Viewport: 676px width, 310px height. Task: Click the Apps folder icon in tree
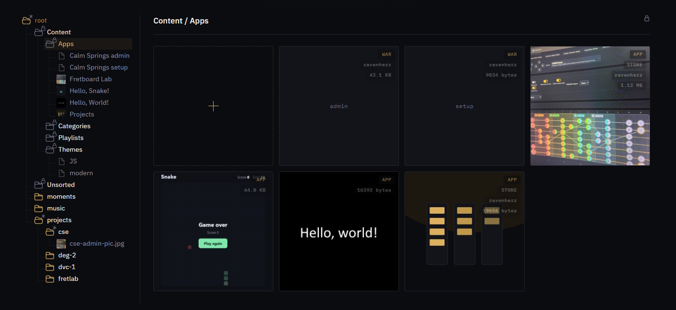[x=50, y=44]
